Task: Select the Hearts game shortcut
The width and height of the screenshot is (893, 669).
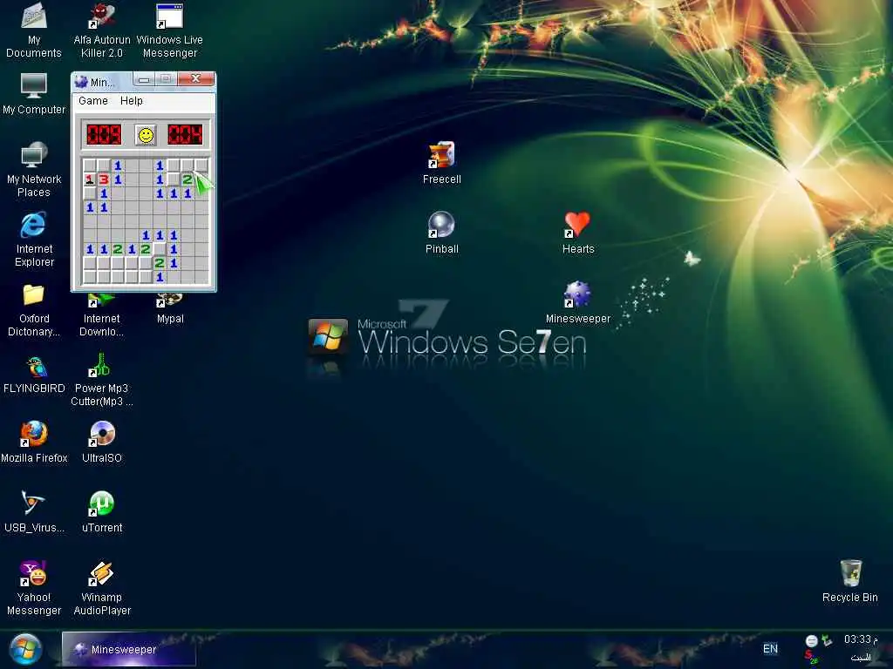Action: (578, 233)
